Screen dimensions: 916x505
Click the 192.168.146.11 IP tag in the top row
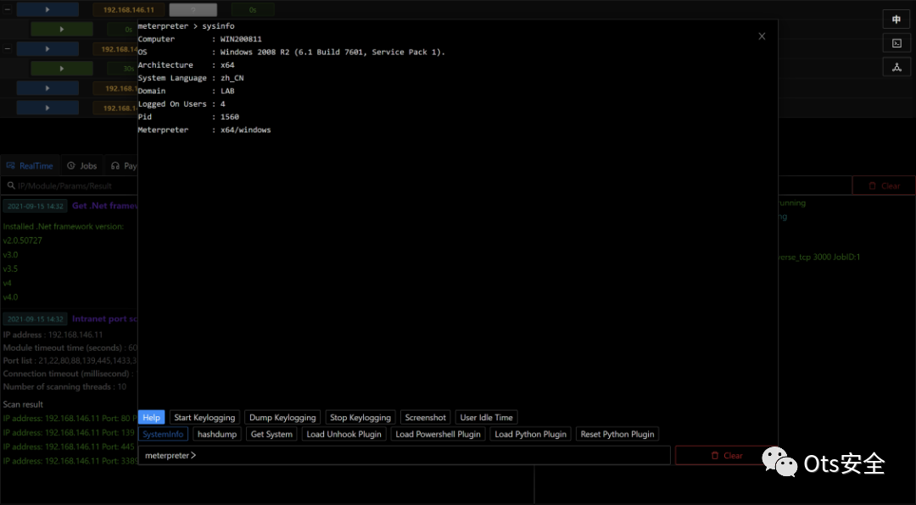129,10
